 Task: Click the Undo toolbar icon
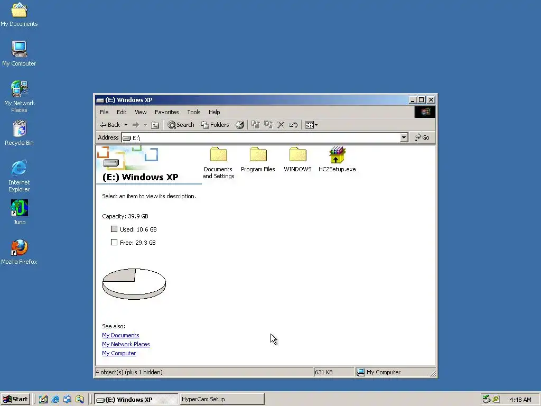click(294, 125)
